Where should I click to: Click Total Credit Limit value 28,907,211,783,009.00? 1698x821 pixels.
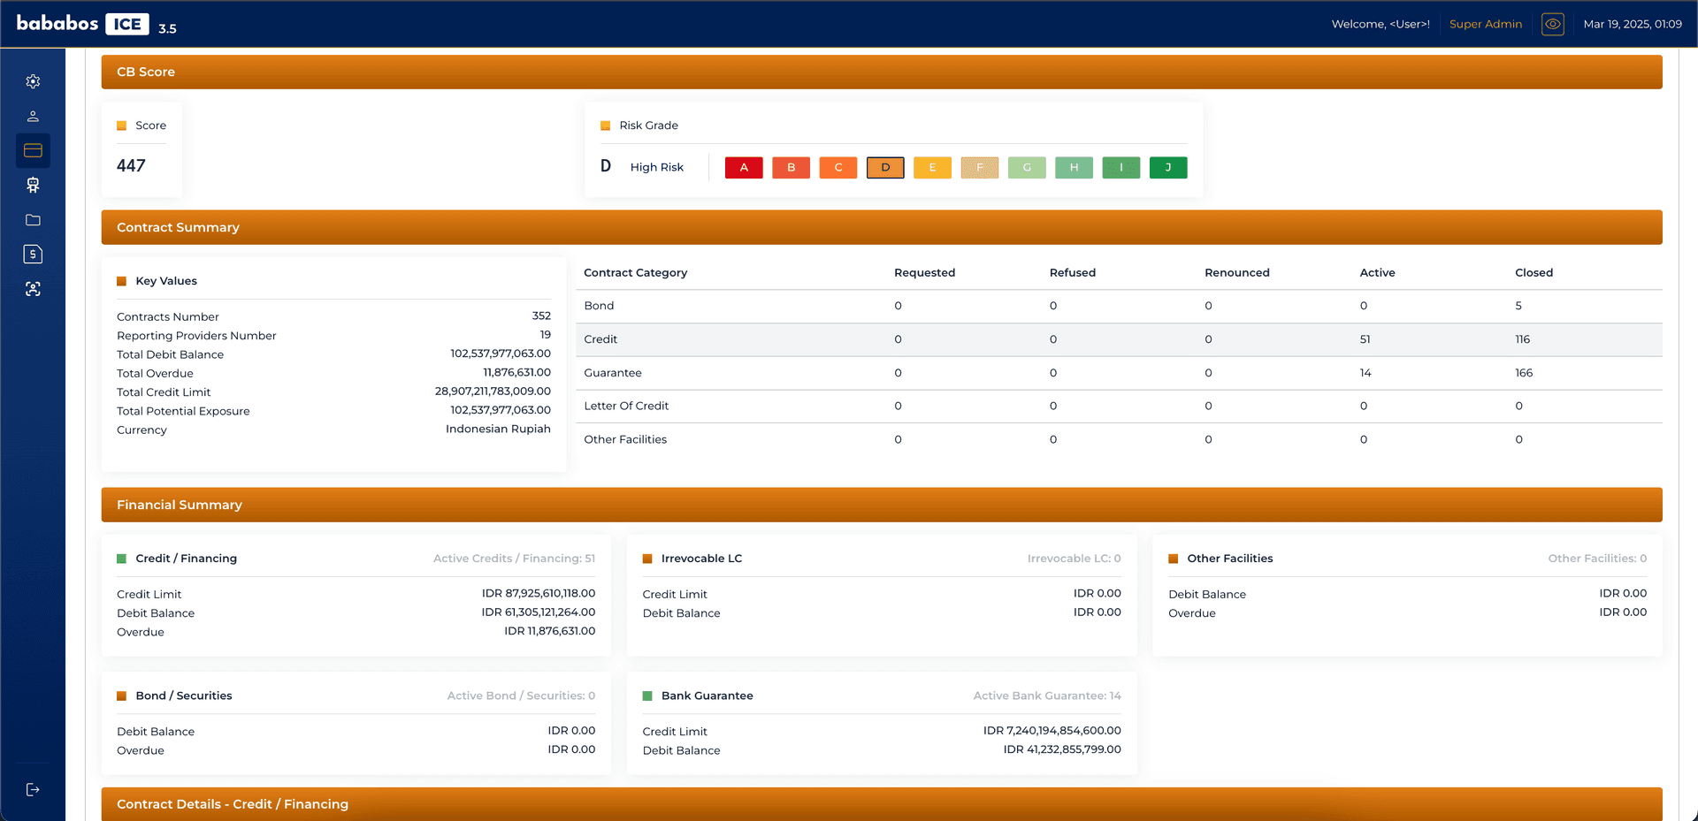click(493, 391)
